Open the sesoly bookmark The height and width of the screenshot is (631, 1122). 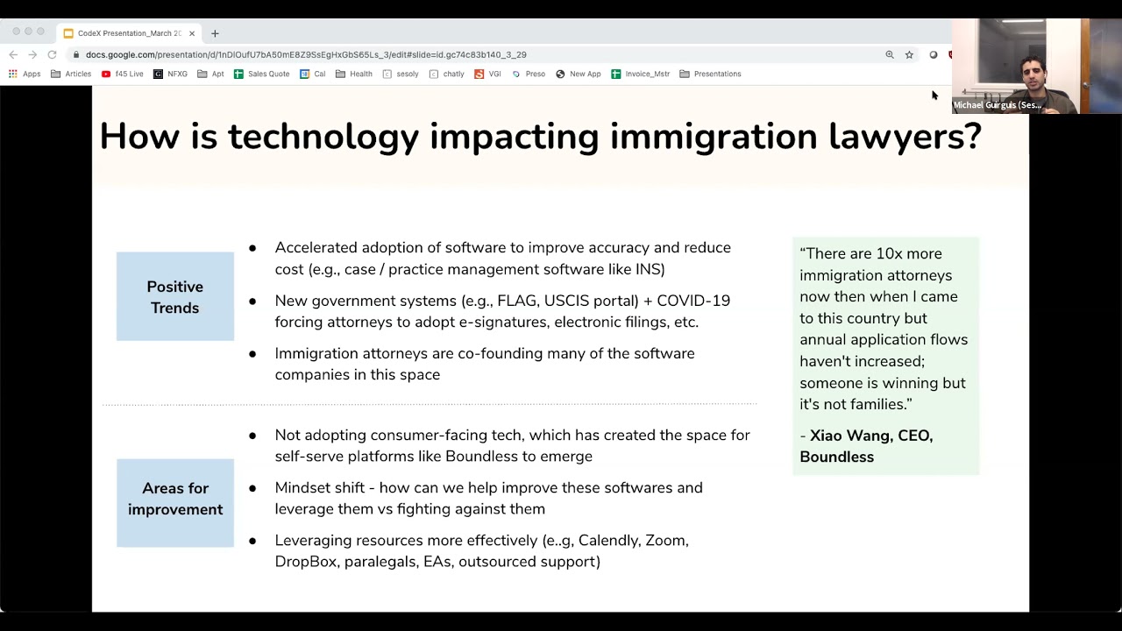pyautogui.click(x=401, y=74)
